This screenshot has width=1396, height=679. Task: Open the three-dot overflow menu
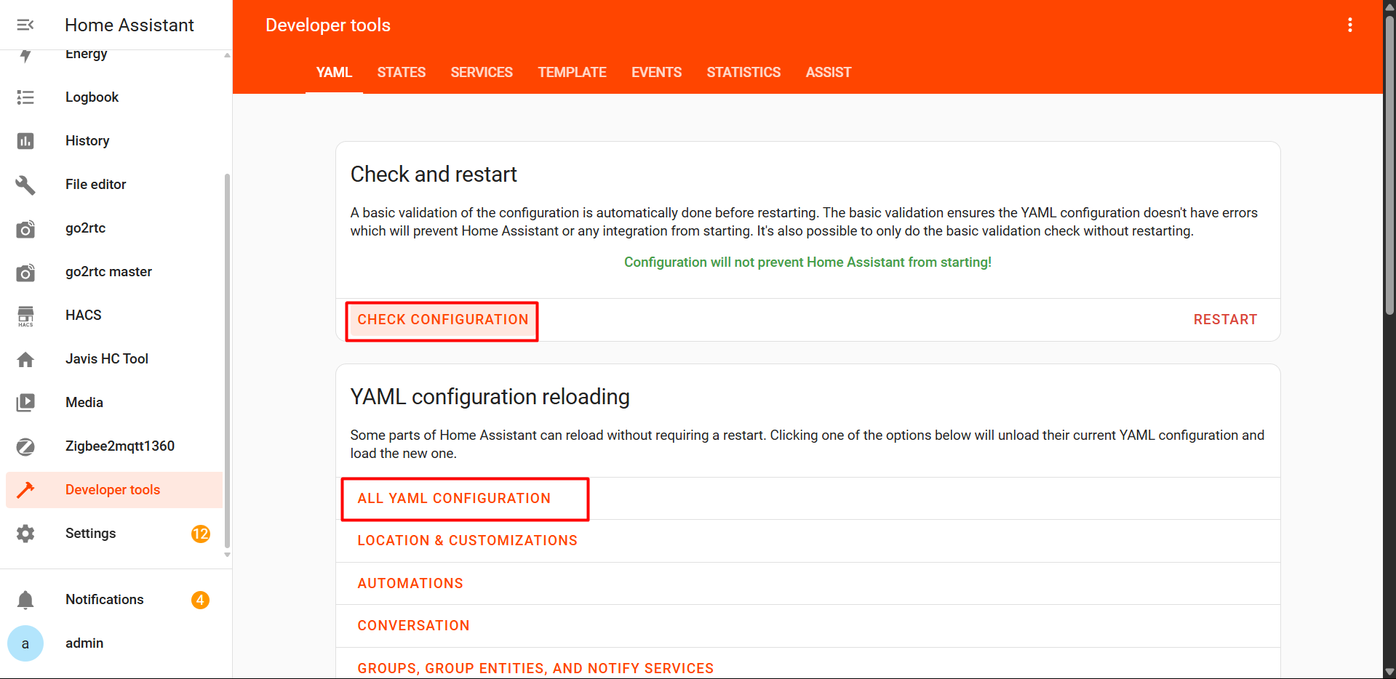point(1350,25)
